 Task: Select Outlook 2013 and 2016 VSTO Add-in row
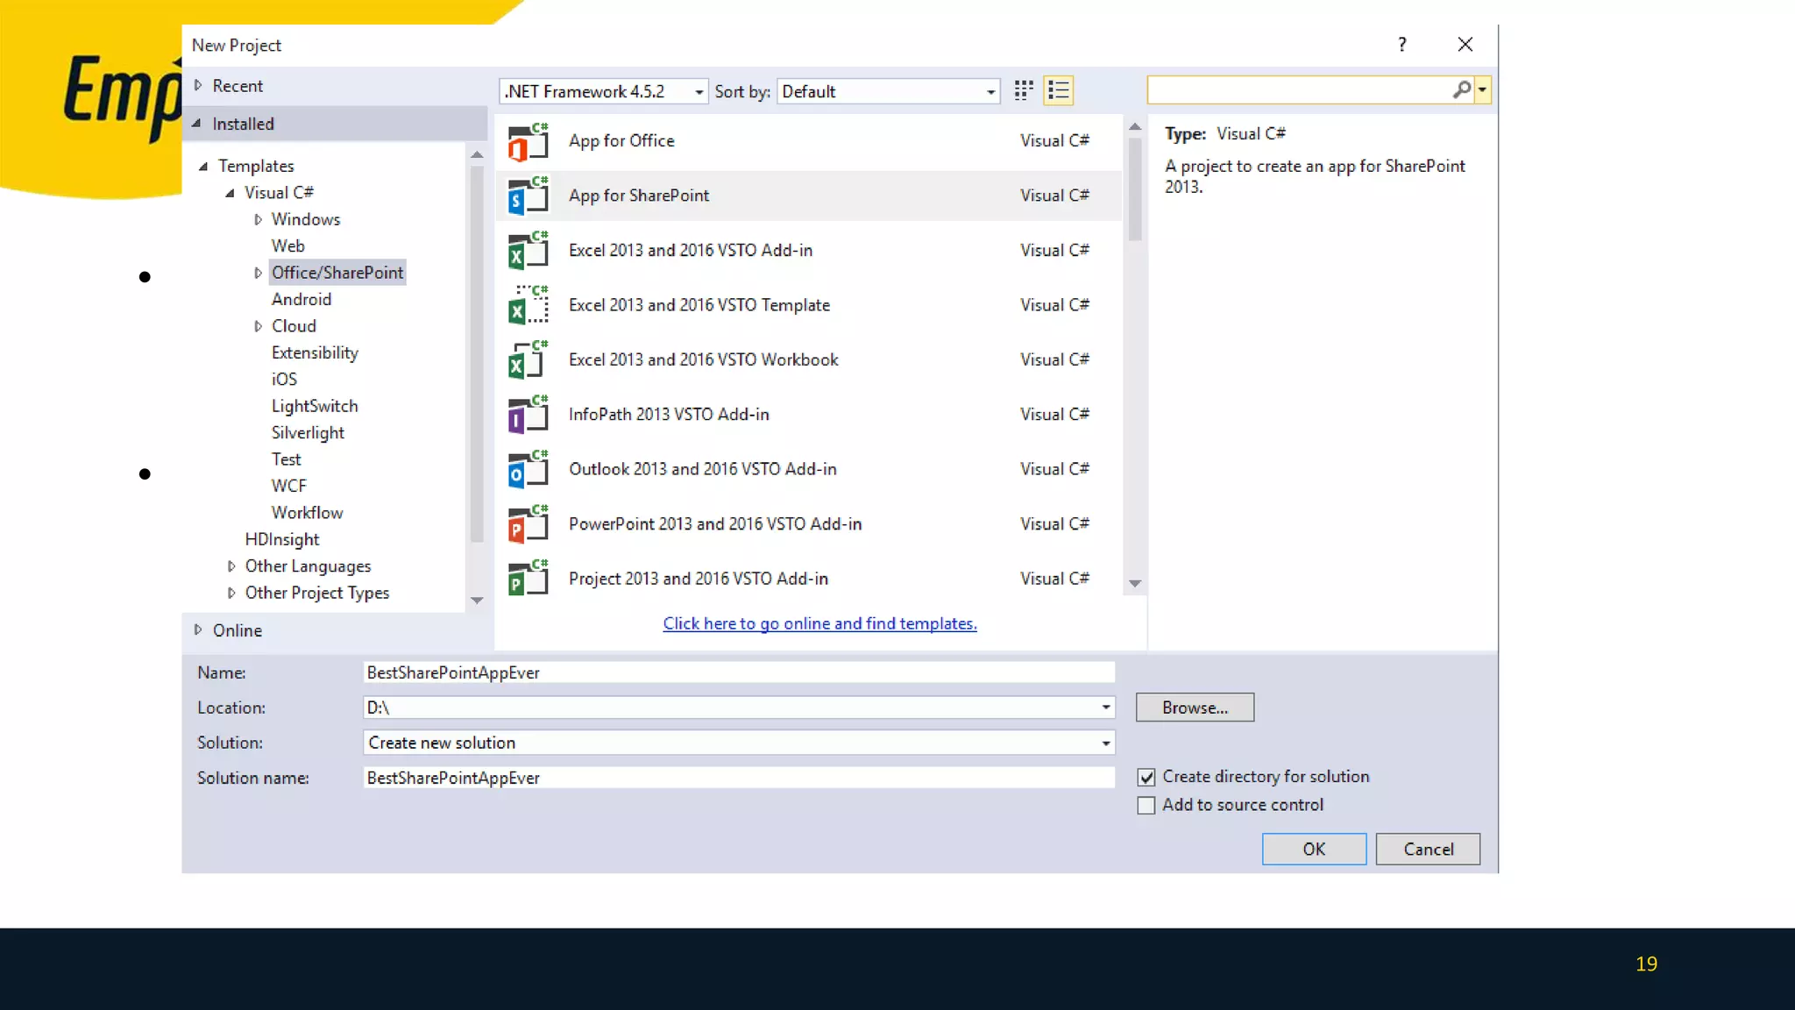click(x=808, y=470)
